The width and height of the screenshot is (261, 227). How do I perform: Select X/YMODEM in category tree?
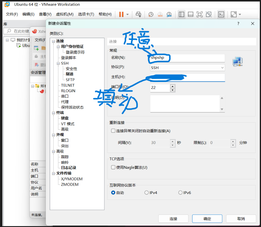coord(72,179)
